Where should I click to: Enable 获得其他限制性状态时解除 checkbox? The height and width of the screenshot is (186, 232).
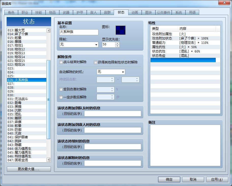[95, 62]
